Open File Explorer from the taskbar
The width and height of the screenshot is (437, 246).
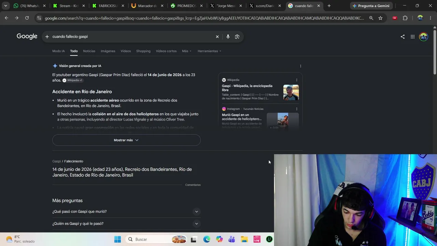pyautogui.click(x=244, y=240)
